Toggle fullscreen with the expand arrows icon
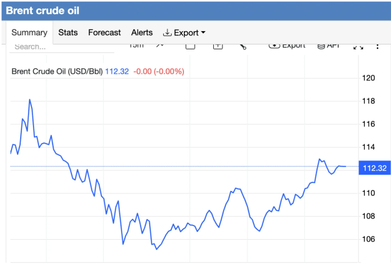This screenshot has height=269, width=391. coord(359,46)
